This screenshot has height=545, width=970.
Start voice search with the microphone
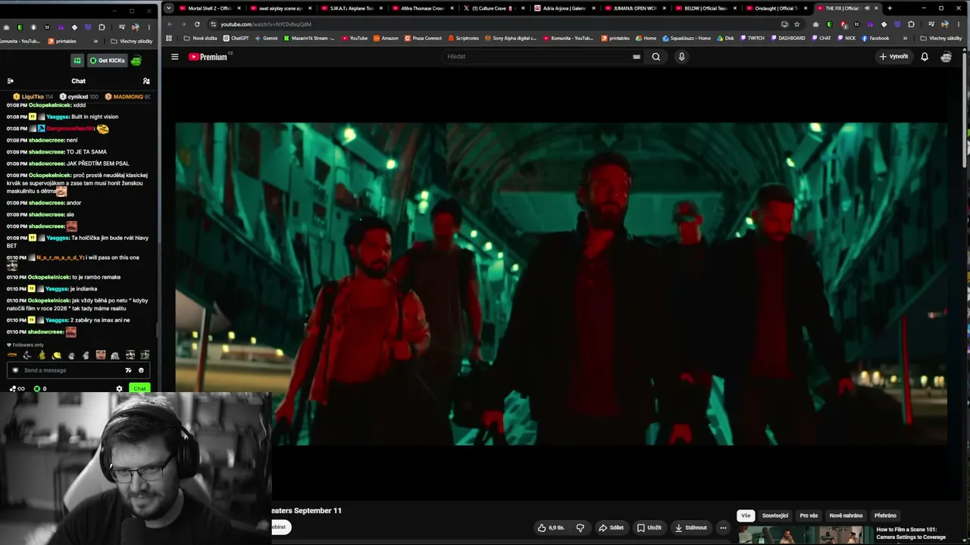click(681, 57)
